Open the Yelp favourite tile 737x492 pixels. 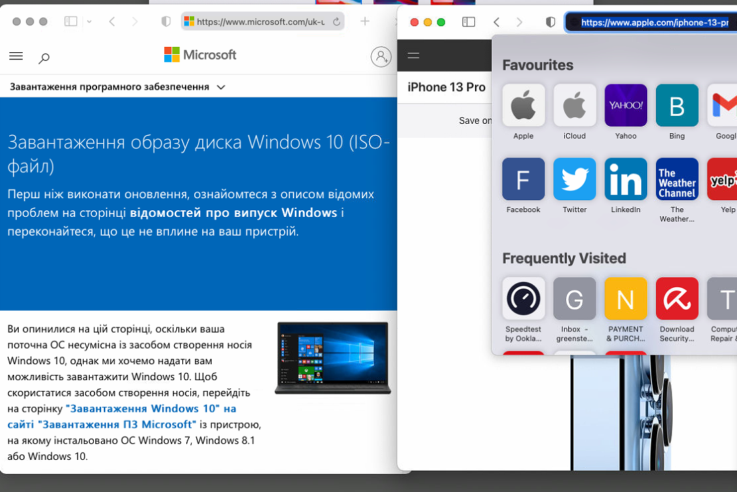tap(722, 179)
